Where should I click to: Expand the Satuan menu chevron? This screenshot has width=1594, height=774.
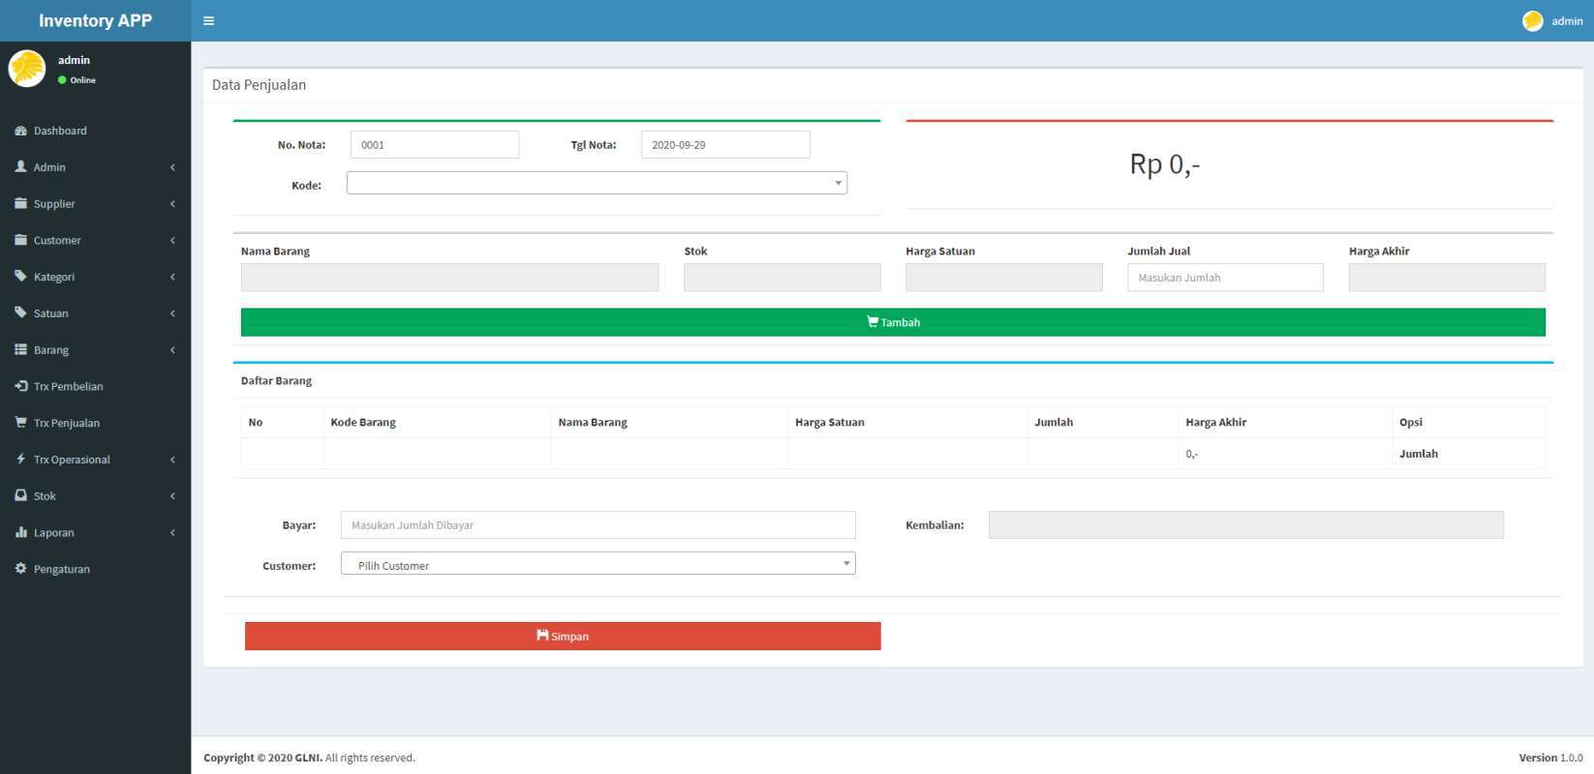(x=172, y=313)
